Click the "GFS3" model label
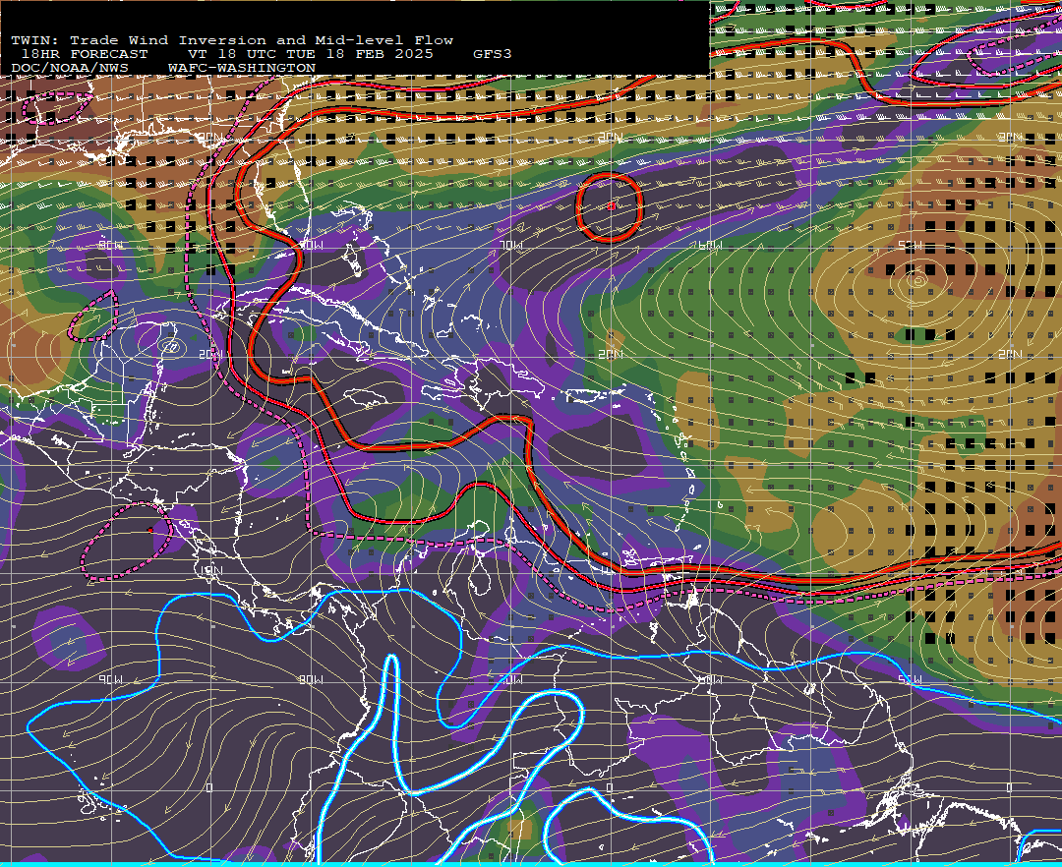Viewport: 1062px width, 867px height. tap(493, 54)
